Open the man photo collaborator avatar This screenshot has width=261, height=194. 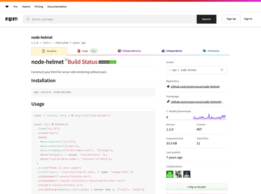[187, 174]
